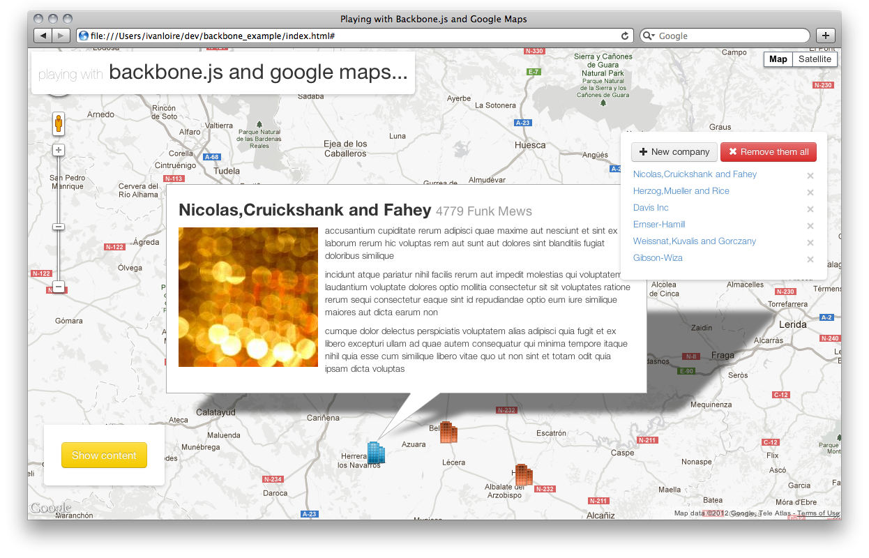Click the New company button
This screenshot has width=869, height=558.
pos(674,152)
